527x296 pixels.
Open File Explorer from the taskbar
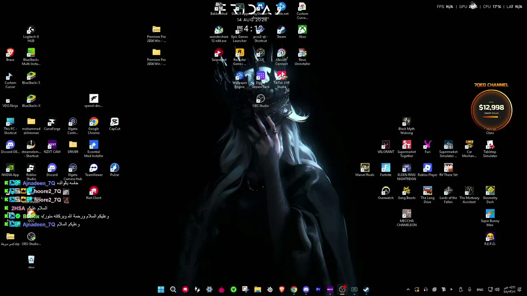(x=257, y=289)
